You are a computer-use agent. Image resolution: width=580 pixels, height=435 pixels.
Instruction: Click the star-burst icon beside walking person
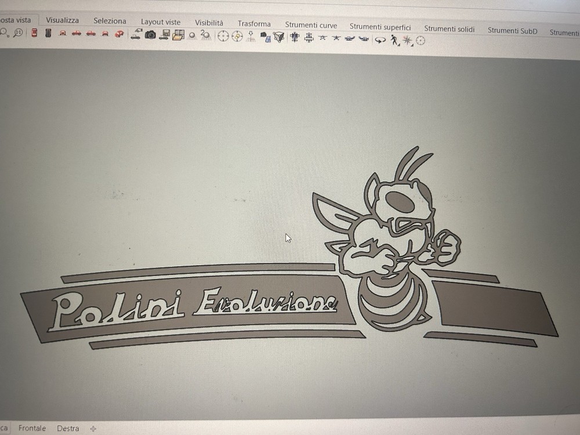(x=407, y=41)
